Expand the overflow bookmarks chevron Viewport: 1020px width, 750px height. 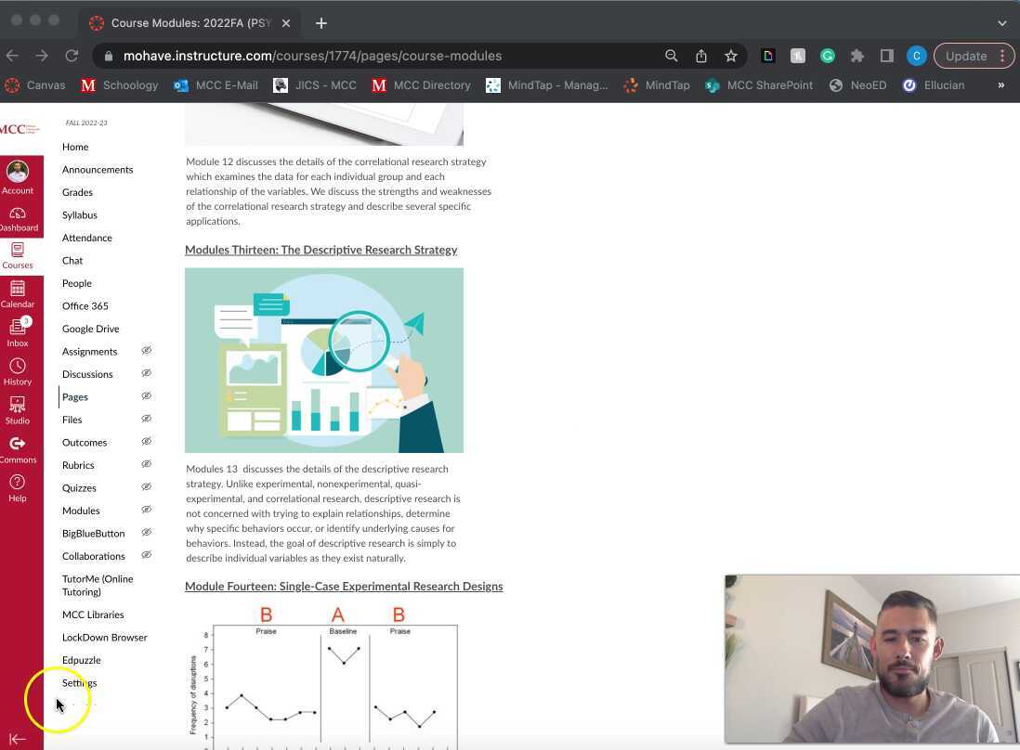[x=1001, y=84]
